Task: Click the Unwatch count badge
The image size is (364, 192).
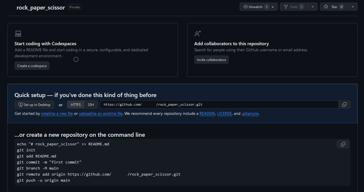Action: point(266,7)
